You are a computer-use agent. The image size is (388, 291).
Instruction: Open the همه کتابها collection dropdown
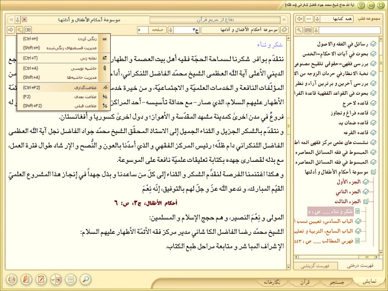tap(317, 19)
